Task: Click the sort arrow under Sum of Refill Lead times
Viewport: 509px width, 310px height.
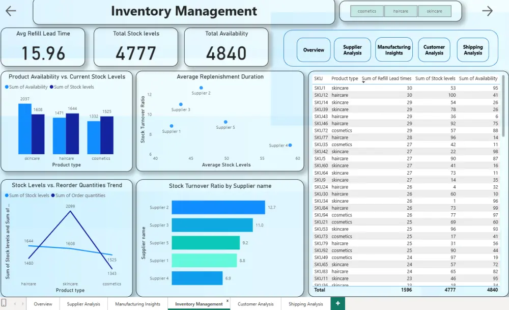Action: click(363, 82)
